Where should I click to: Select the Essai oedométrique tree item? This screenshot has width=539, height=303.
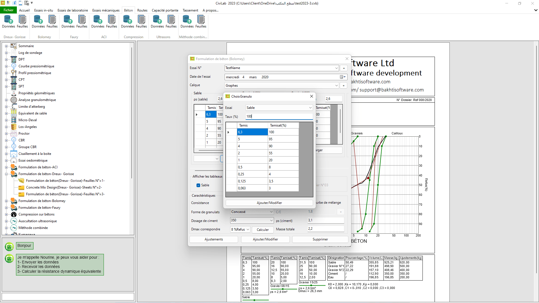[33, 160]
